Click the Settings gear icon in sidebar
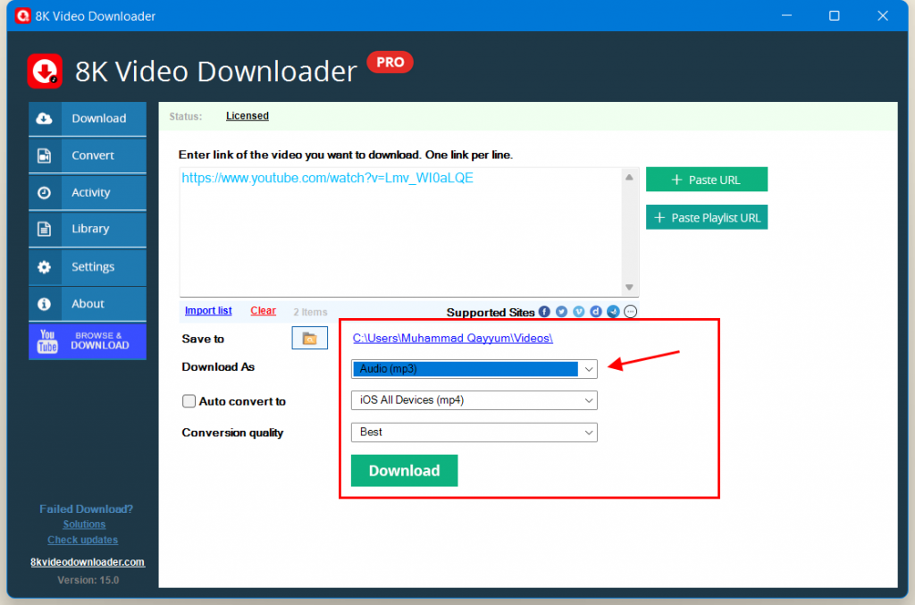Viewport: 915px width, 605px height. [45, 267]
